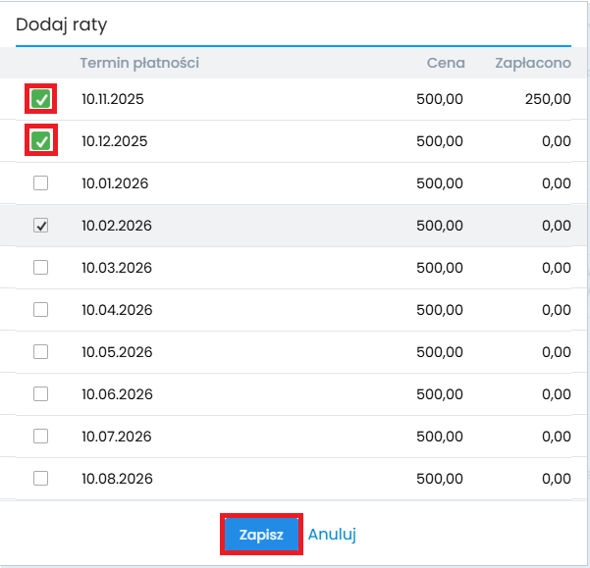The image size is (590, 568).
Task: Click the 10.08.2026 date cell
Action: tap(117, 479)
